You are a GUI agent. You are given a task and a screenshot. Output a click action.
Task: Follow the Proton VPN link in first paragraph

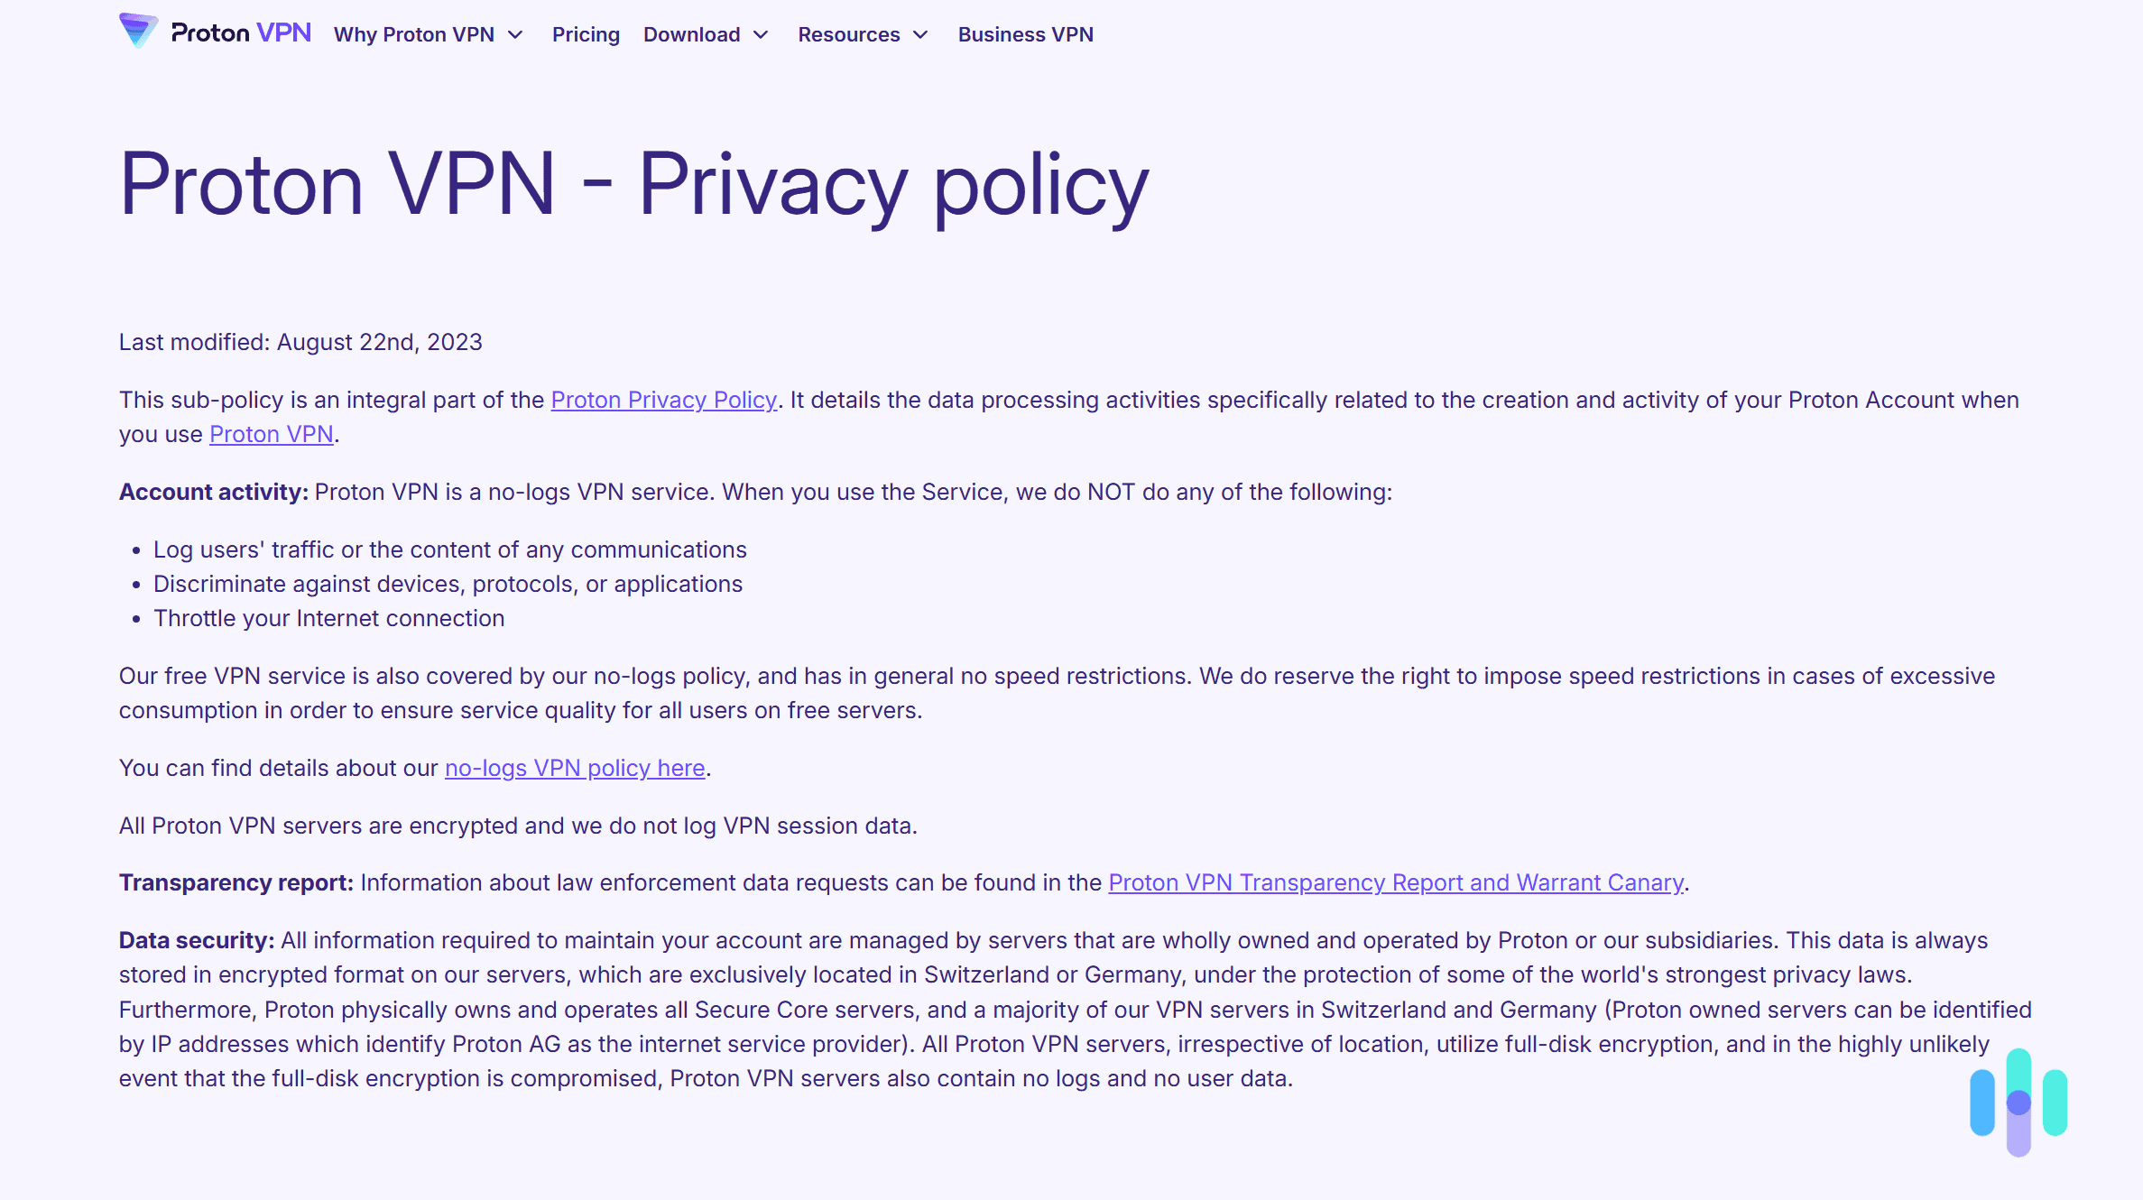[270, 434]
